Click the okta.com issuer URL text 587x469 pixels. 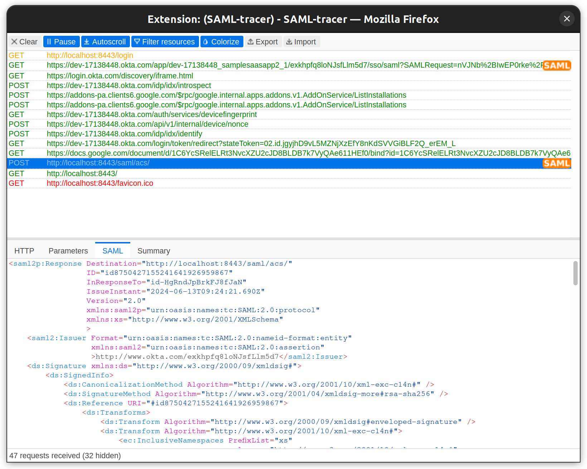(187, 357)
